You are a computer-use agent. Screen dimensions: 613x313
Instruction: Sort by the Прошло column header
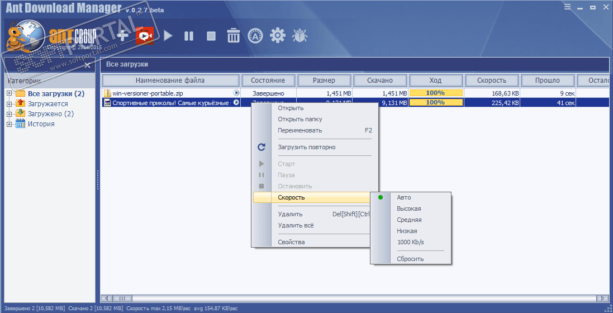(x=548, y=80)
